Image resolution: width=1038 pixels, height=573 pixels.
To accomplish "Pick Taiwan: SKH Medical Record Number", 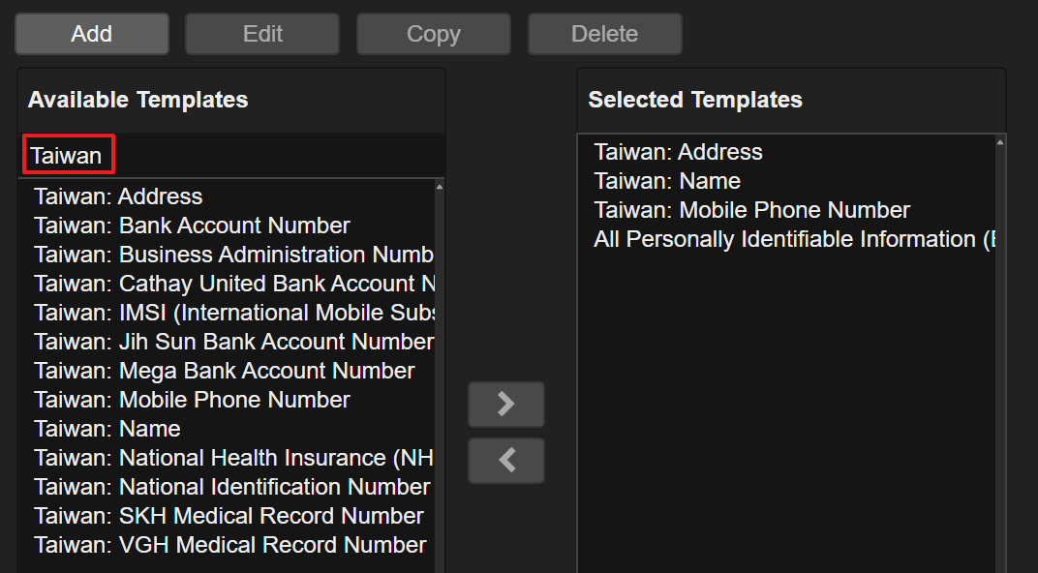I will (x=229, y=516).
